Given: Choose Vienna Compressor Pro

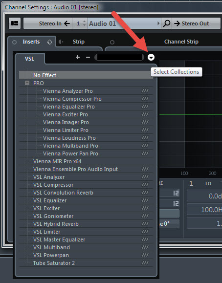Looking at the screenshot, I should point(86,99).
